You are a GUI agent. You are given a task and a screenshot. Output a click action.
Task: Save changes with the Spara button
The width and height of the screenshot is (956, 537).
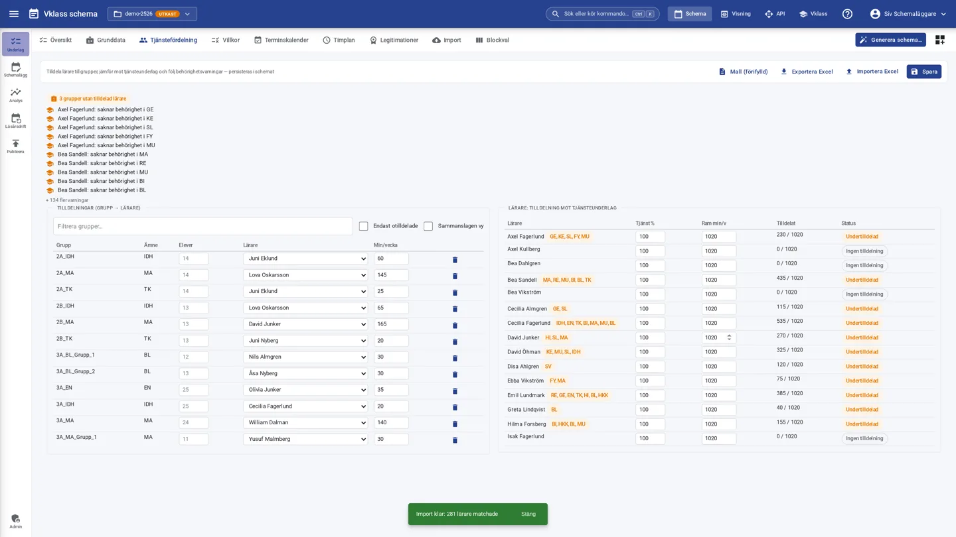point(923,72)
